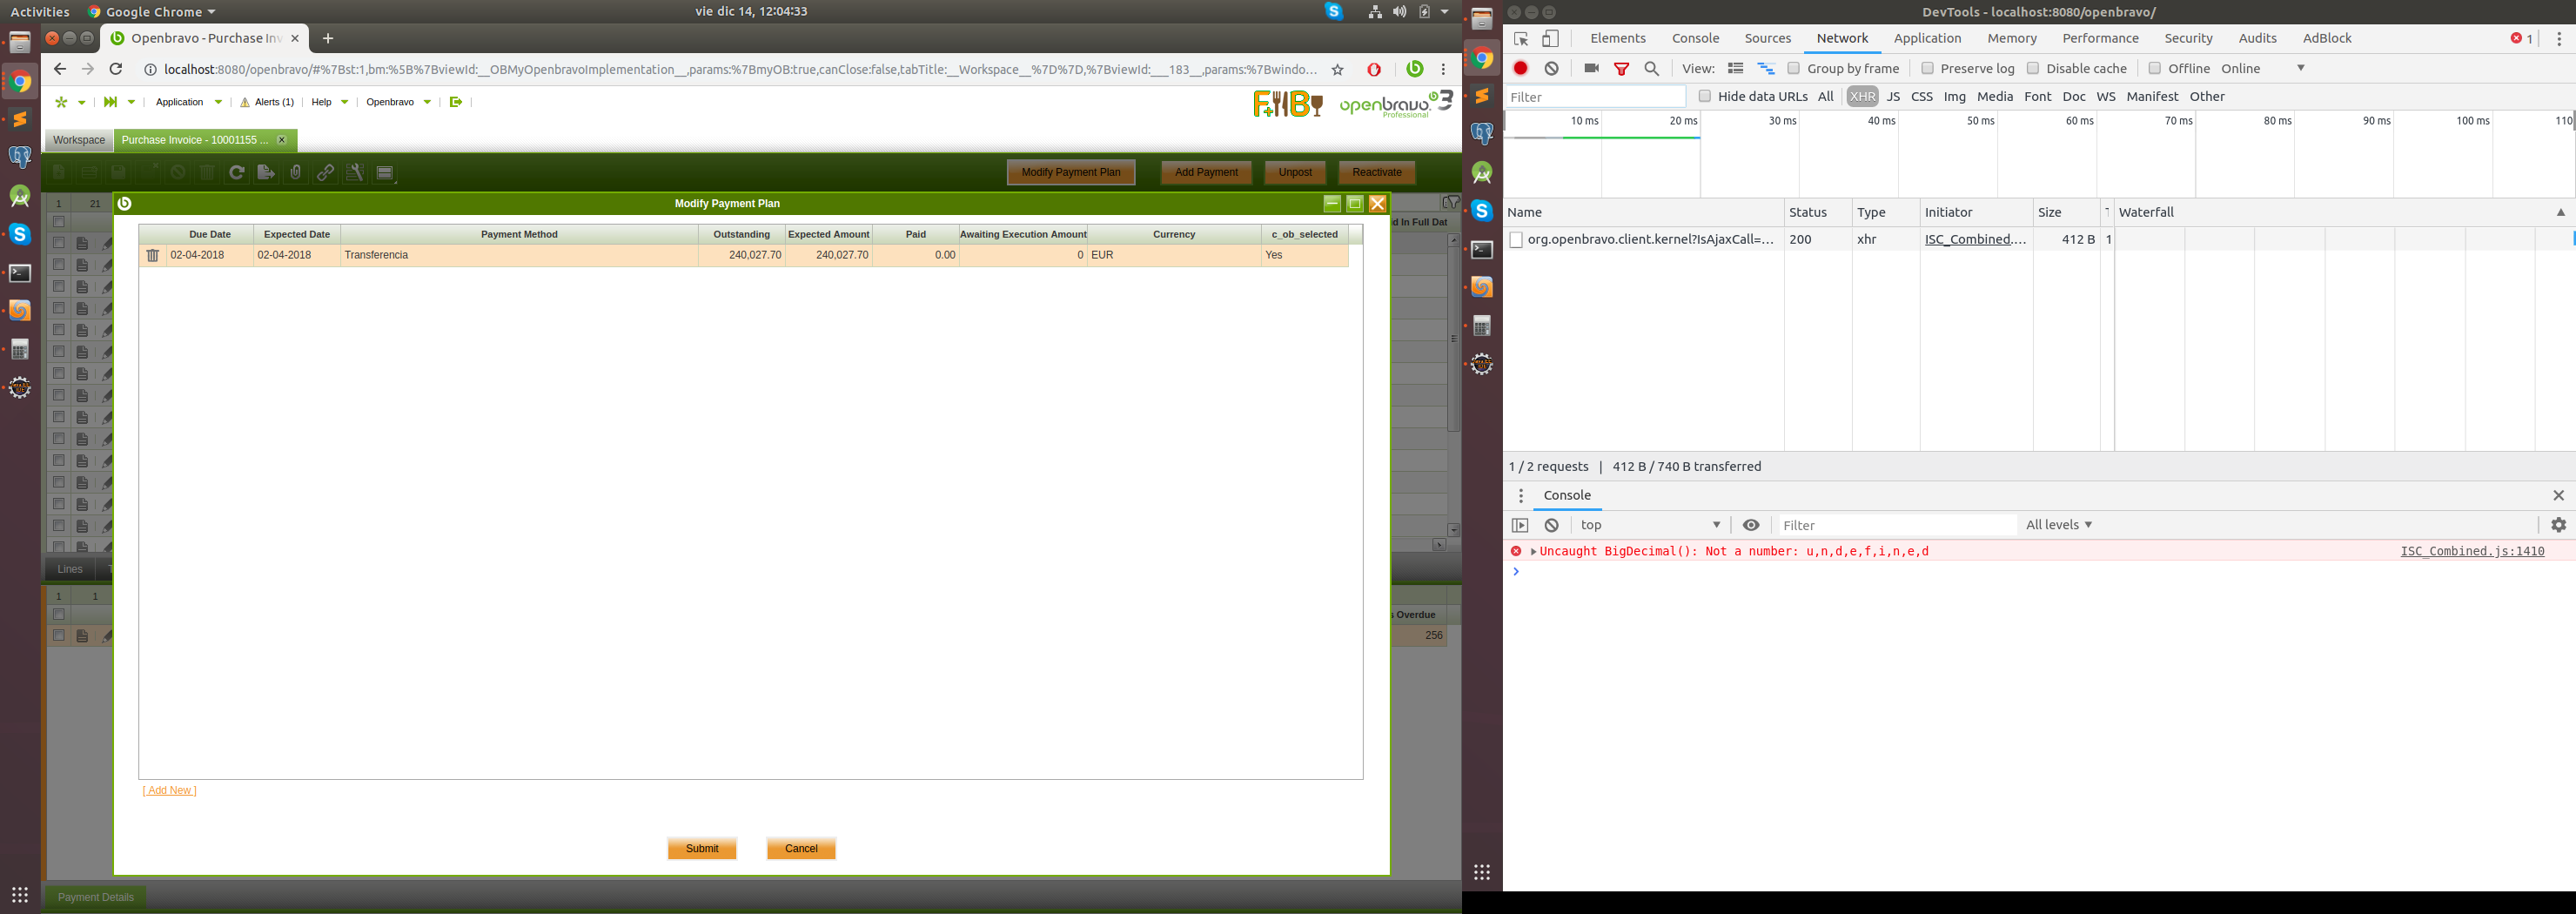Open the Memory tab in DevTools
Image resolution: width=2576 pixels, height=914 pixels.
click(2012, 38)
